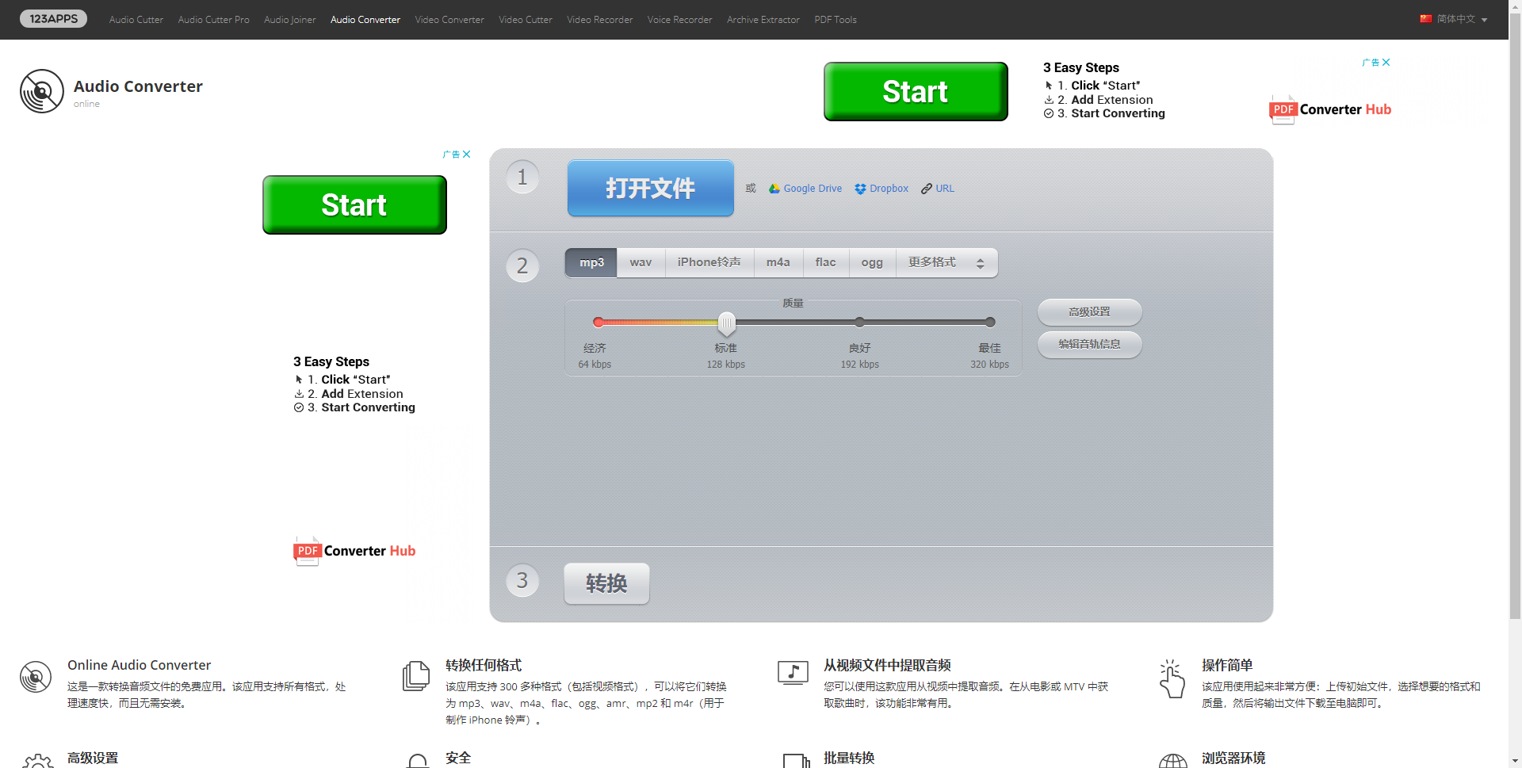1522x768 pixels.
Task: Click the 高级设置 heading at page bottom
Action: coord(93,758)
